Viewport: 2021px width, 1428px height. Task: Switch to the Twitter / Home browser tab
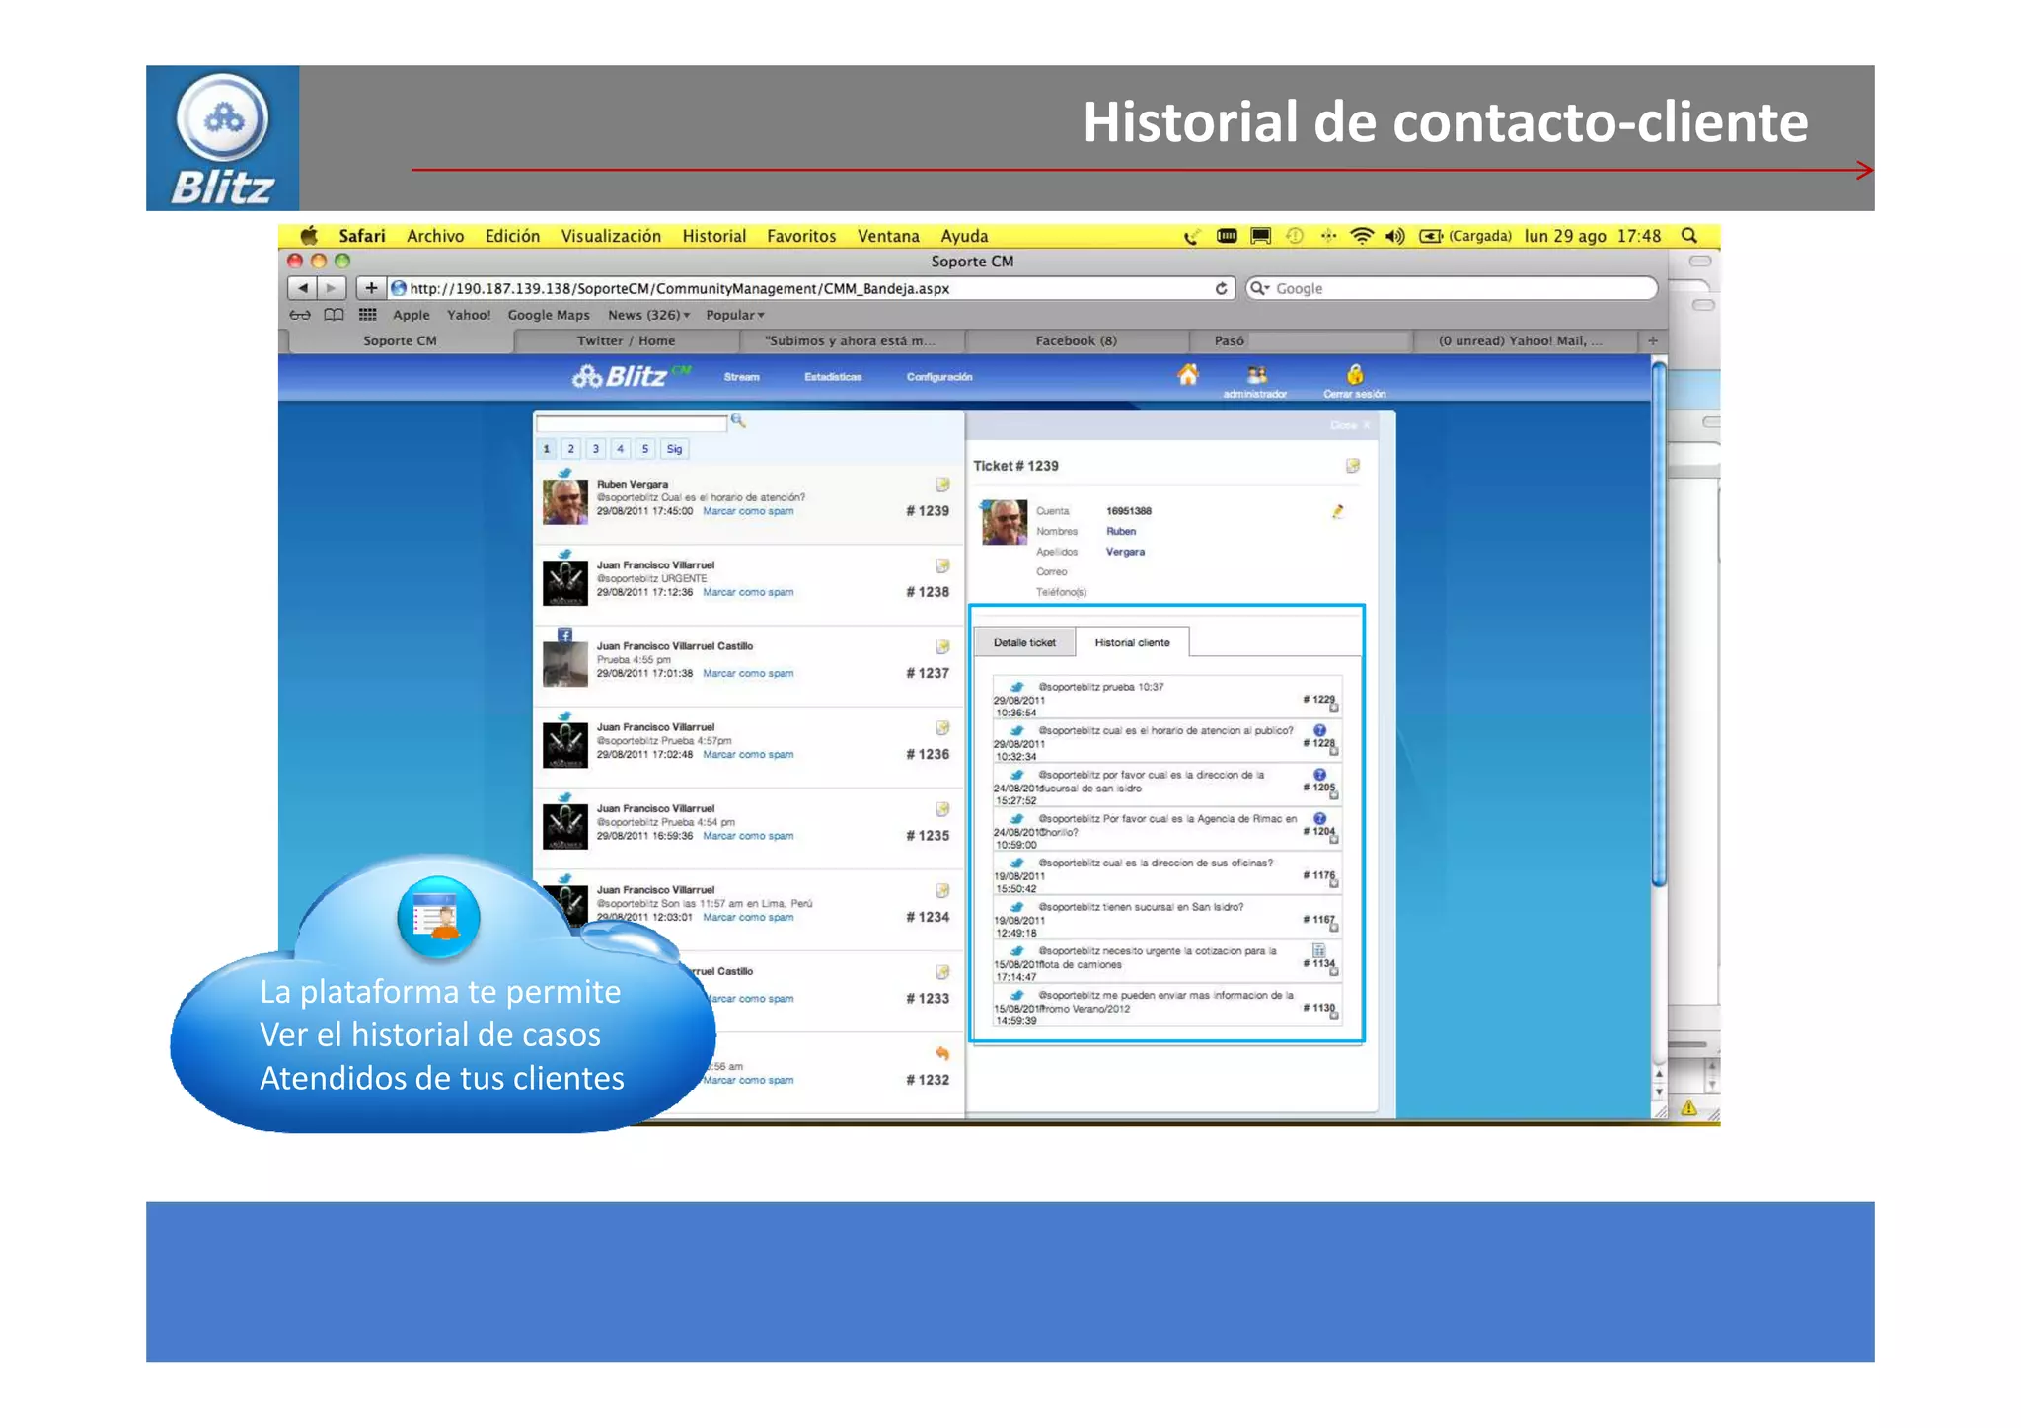[627, 340]
